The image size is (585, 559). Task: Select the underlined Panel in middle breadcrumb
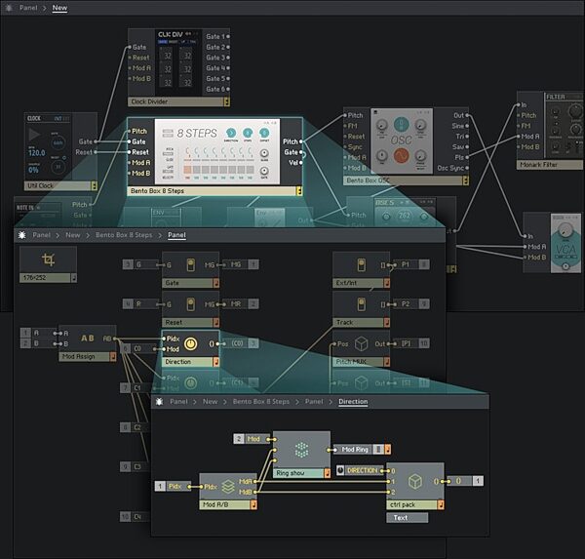(x=176, y=235)
